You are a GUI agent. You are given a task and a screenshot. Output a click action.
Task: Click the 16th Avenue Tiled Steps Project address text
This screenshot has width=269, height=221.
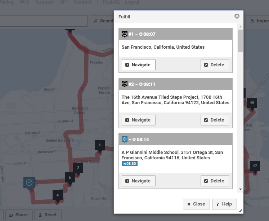point(175,100)
